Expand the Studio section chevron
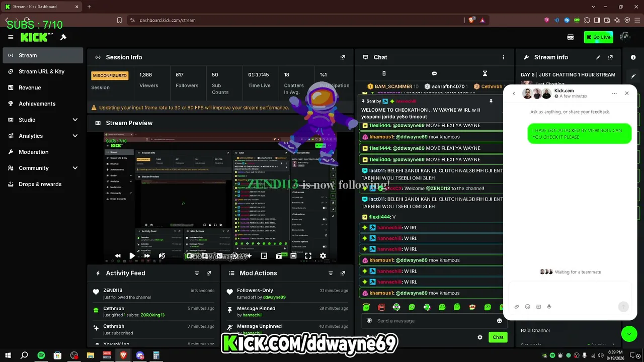This screenshot has height=362, width=644. coord(75,120)
